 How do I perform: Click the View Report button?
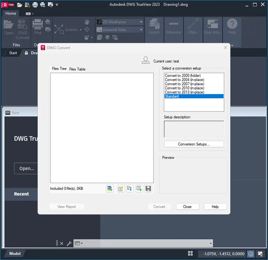pos(67,207)
